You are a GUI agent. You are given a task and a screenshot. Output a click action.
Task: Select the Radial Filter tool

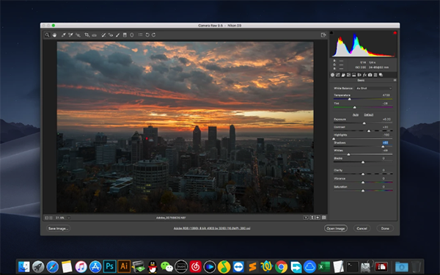coord(131,35)
